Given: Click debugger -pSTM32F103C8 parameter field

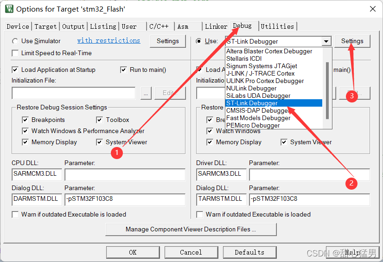Looking at the screenshot, I should tap(309, 199).
